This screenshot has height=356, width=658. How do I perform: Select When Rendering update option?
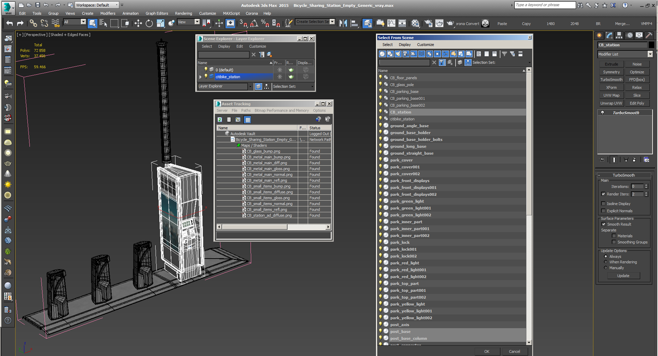(x=606, y=262)
